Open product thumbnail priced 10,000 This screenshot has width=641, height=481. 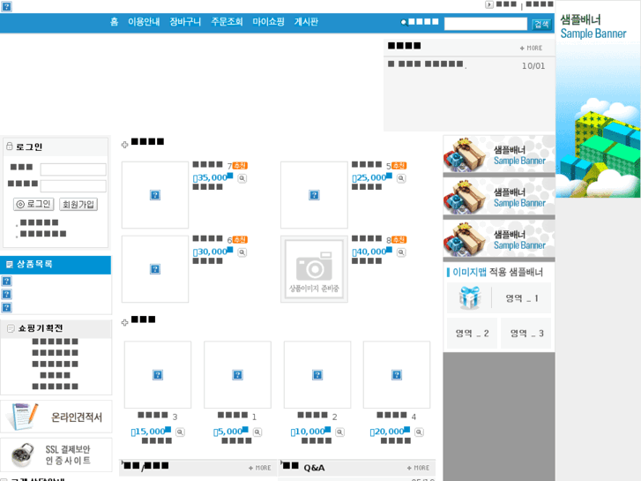[317, 374]
